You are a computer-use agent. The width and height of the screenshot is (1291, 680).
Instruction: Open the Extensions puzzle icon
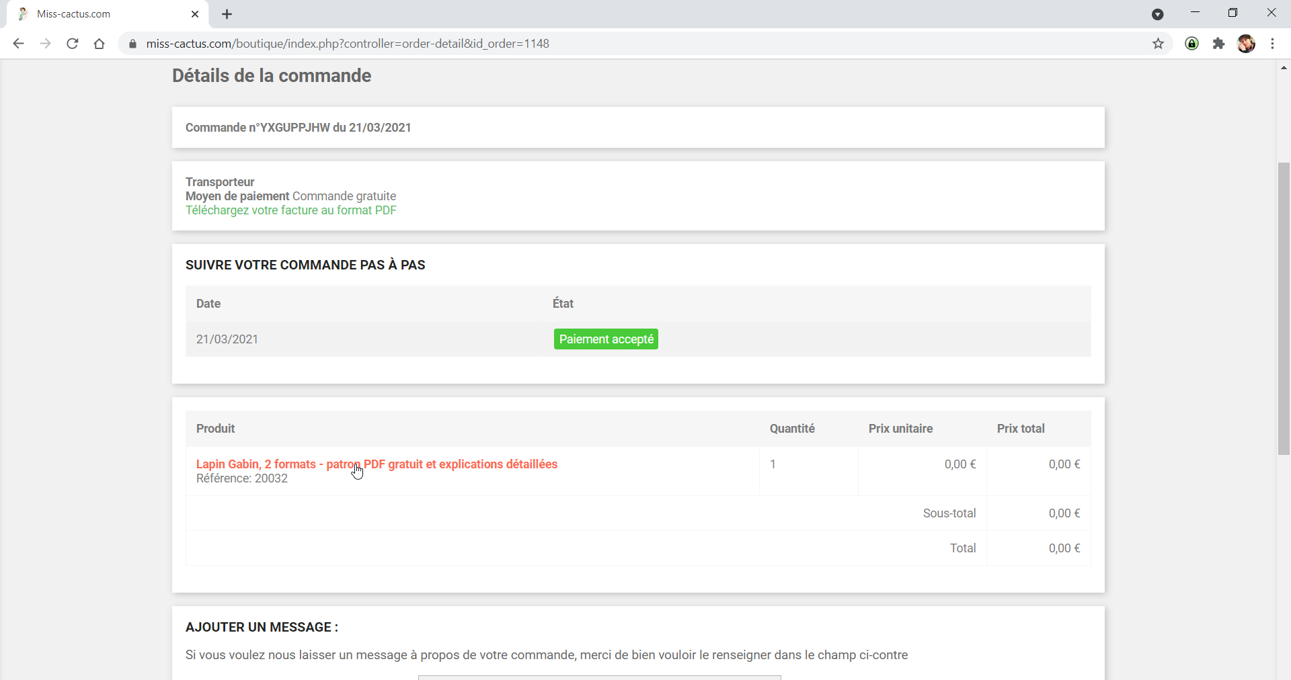click(x=1218, y=44)
